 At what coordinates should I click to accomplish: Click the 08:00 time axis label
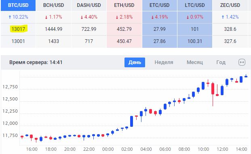pyautogui.click(x=184, y=149)
